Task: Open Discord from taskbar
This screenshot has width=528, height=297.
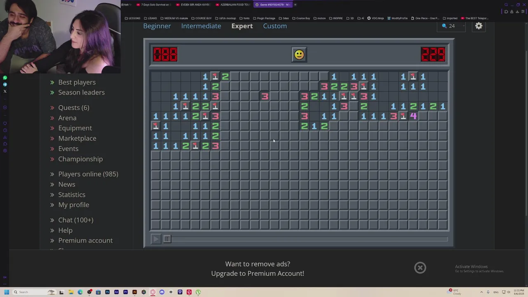Action: coord(162,292)
